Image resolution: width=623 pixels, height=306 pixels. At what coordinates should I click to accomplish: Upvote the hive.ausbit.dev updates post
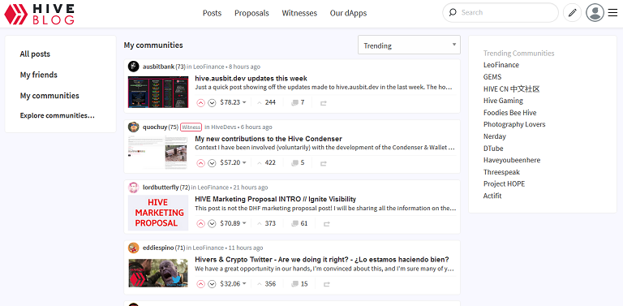(200, 102)
